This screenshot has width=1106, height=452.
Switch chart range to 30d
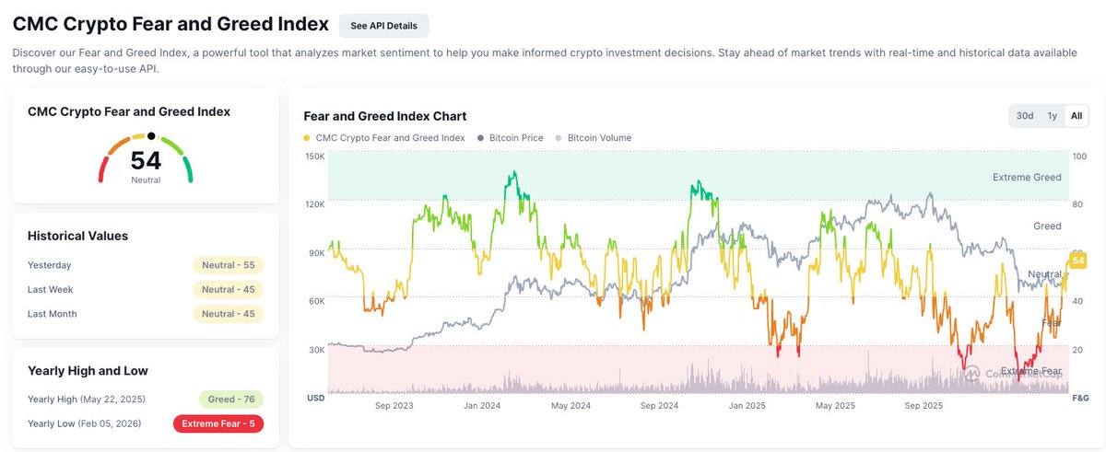click(1025, 116)
